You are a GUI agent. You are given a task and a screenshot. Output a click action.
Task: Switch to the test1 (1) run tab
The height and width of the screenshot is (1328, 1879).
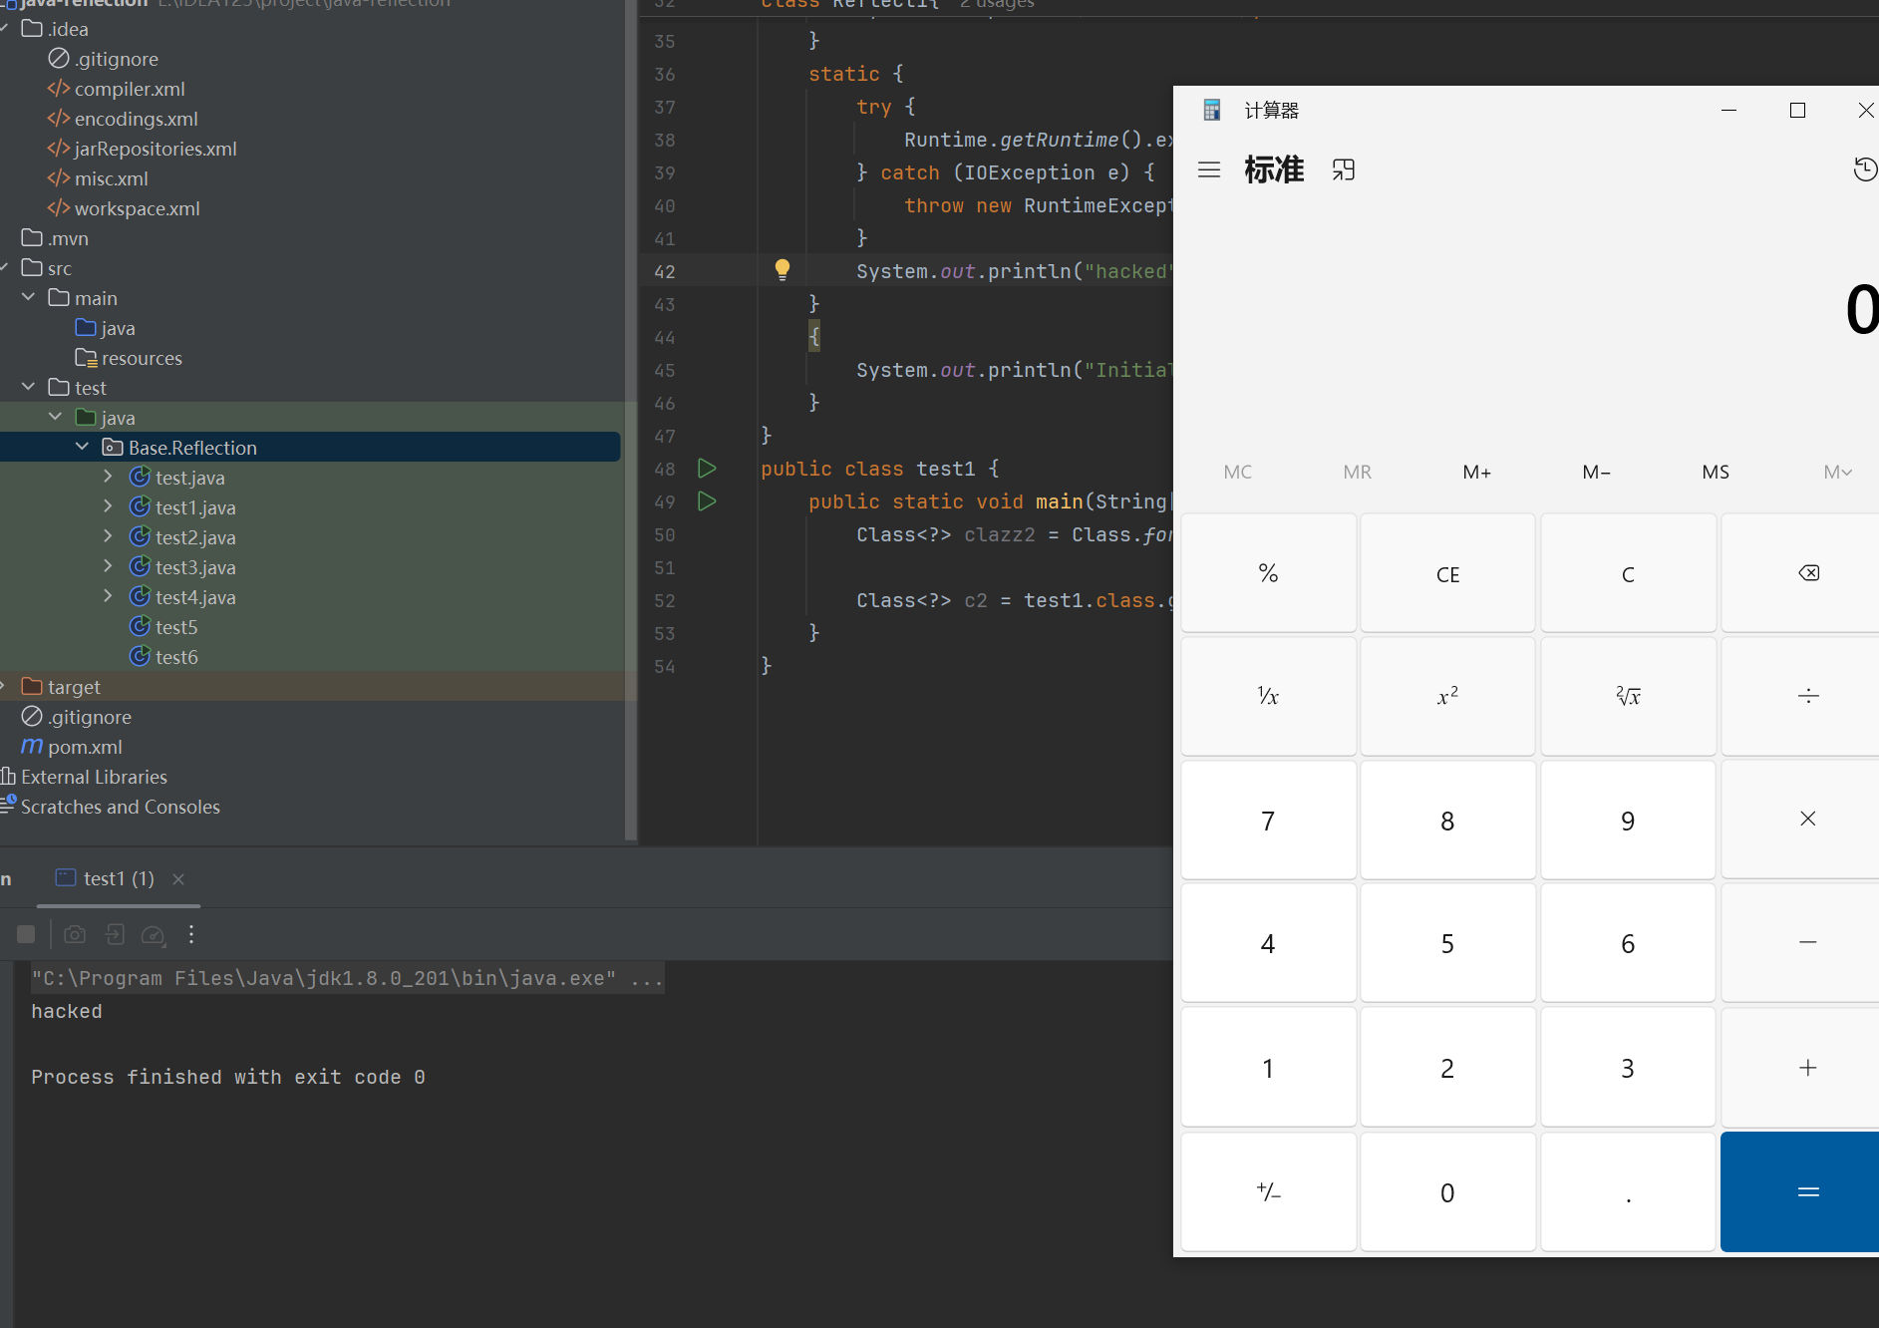[x=118, y=878]
